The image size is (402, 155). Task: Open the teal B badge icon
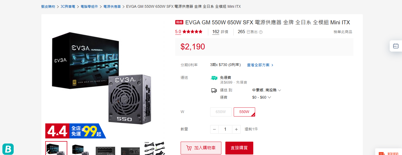point(8,149)
